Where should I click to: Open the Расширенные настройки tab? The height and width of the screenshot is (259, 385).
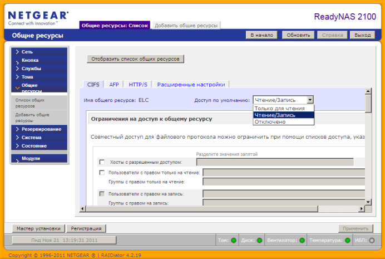191,85
